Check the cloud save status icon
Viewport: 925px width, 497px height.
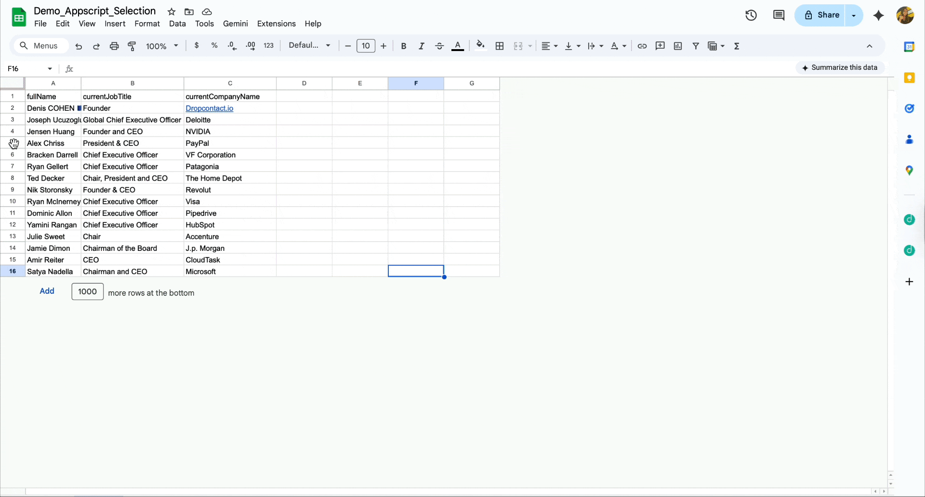(207, 12)
